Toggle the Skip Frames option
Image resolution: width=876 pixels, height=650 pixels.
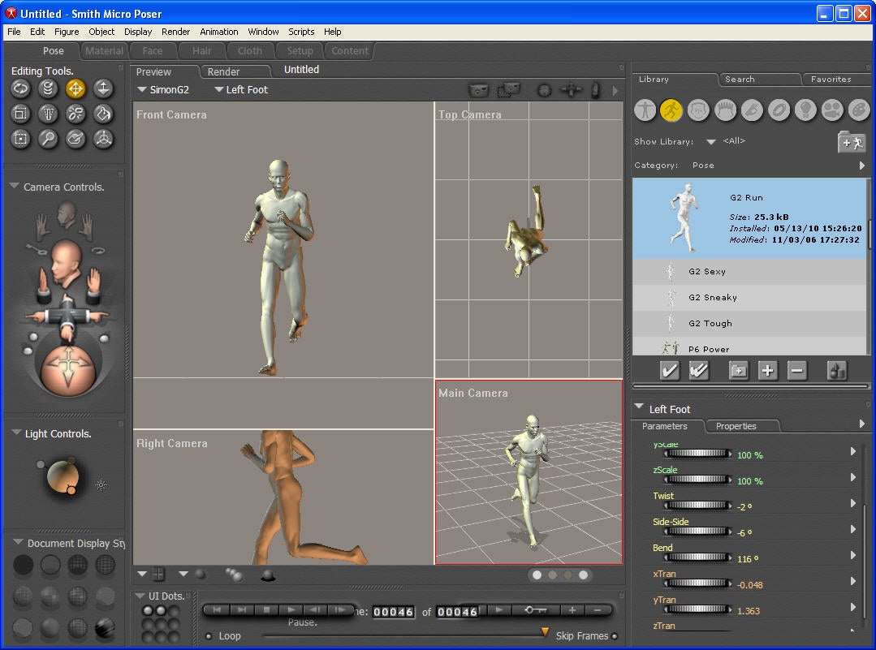tap(615, 636)
